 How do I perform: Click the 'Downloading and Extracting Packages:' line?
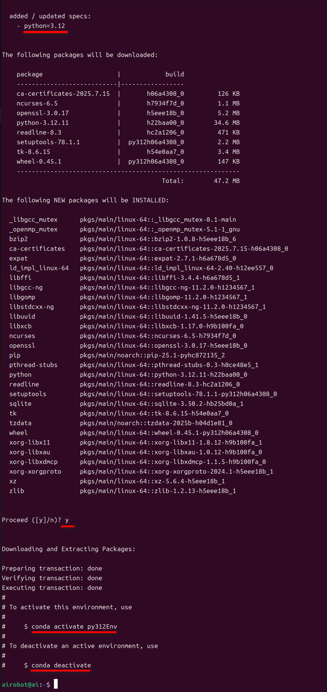click(x=68, y=549)
